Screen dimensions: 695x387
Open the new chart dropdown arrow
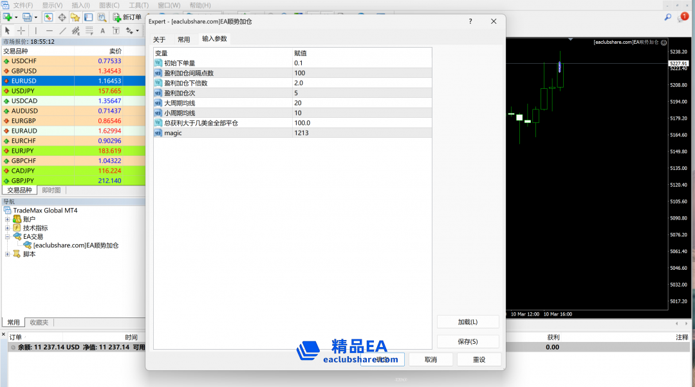tap(16, 17)
